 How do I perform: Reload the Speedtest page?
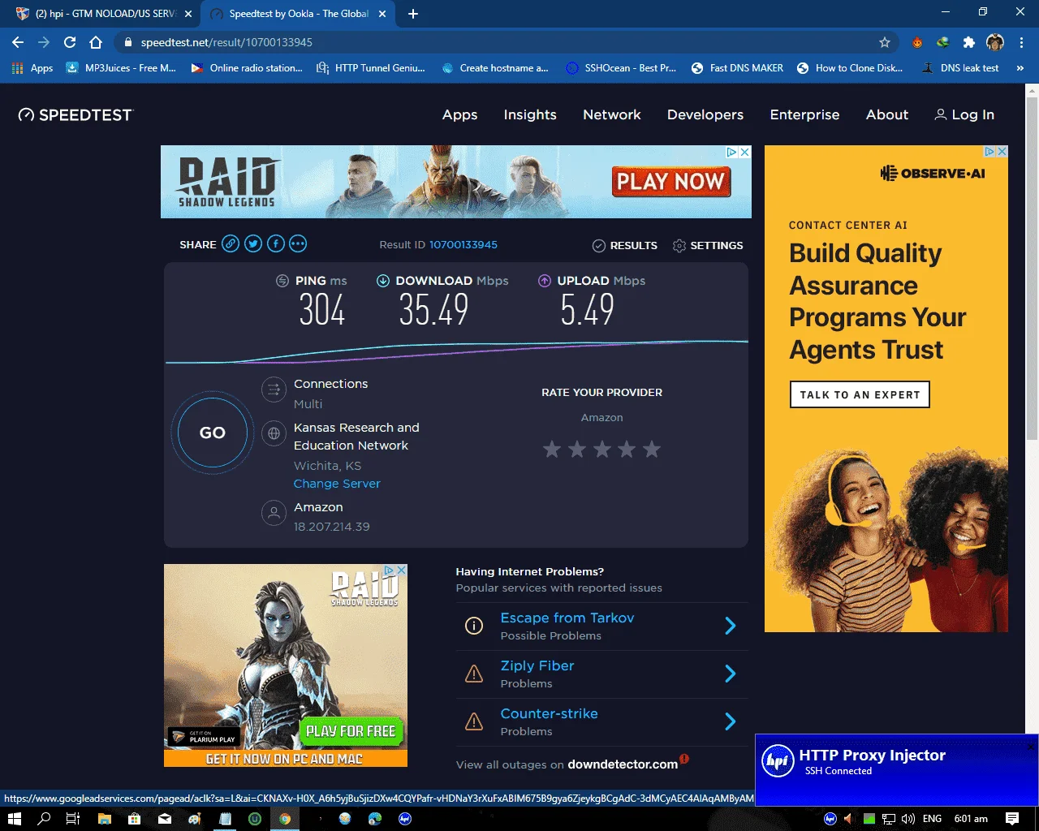coord(70,42)
